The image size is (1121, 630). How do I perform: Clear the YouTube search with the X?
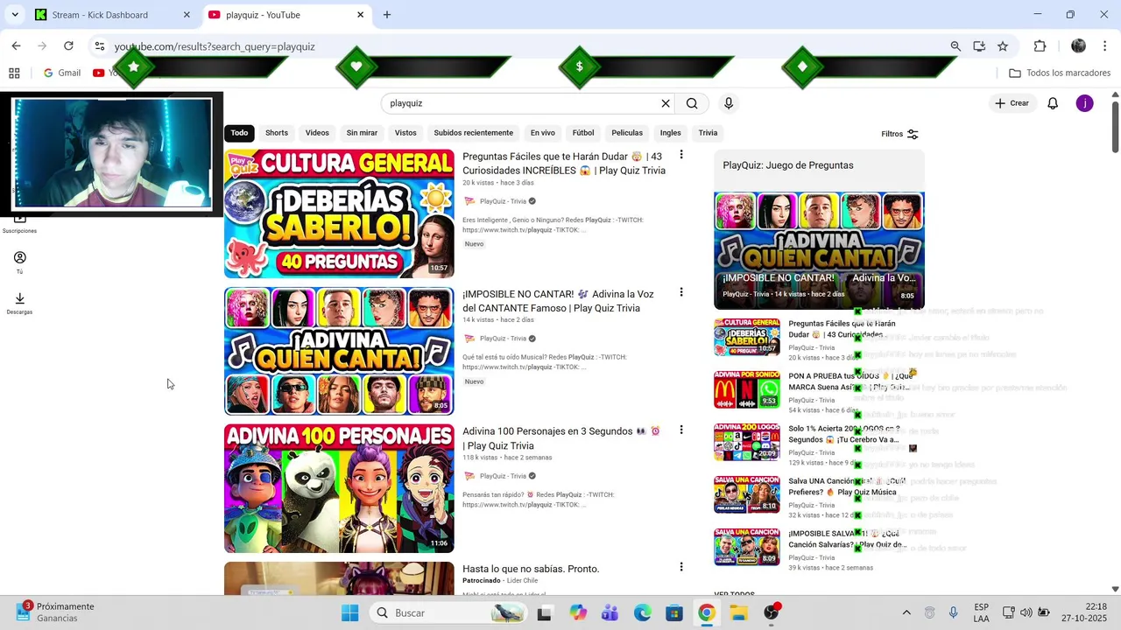tap(666, 103)
